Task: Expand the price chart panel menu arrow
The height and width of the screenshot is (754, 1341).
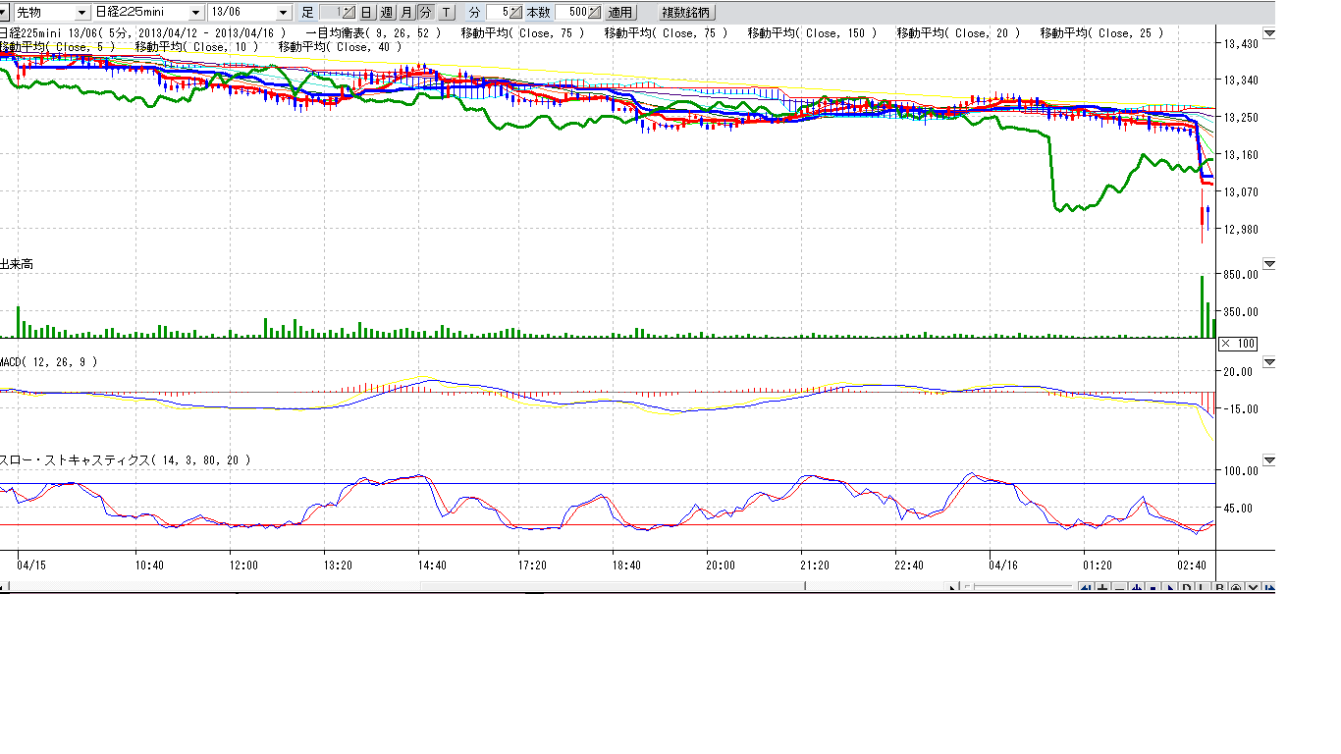Action: tap(1269, 33)
